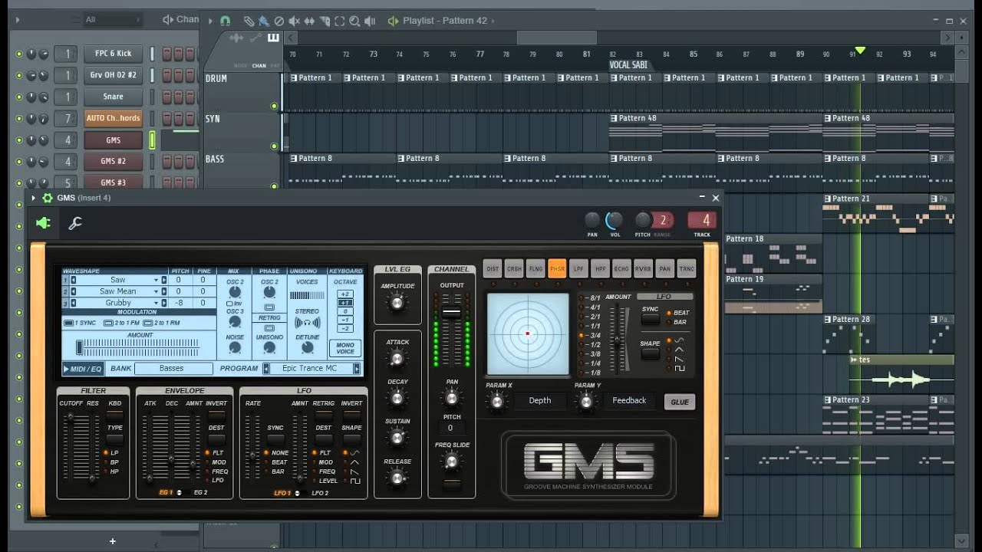The width and height of the screenshot is (982, 552).
Task: Click the filter CUTOFF slider
Action: [x=70, y=418]
